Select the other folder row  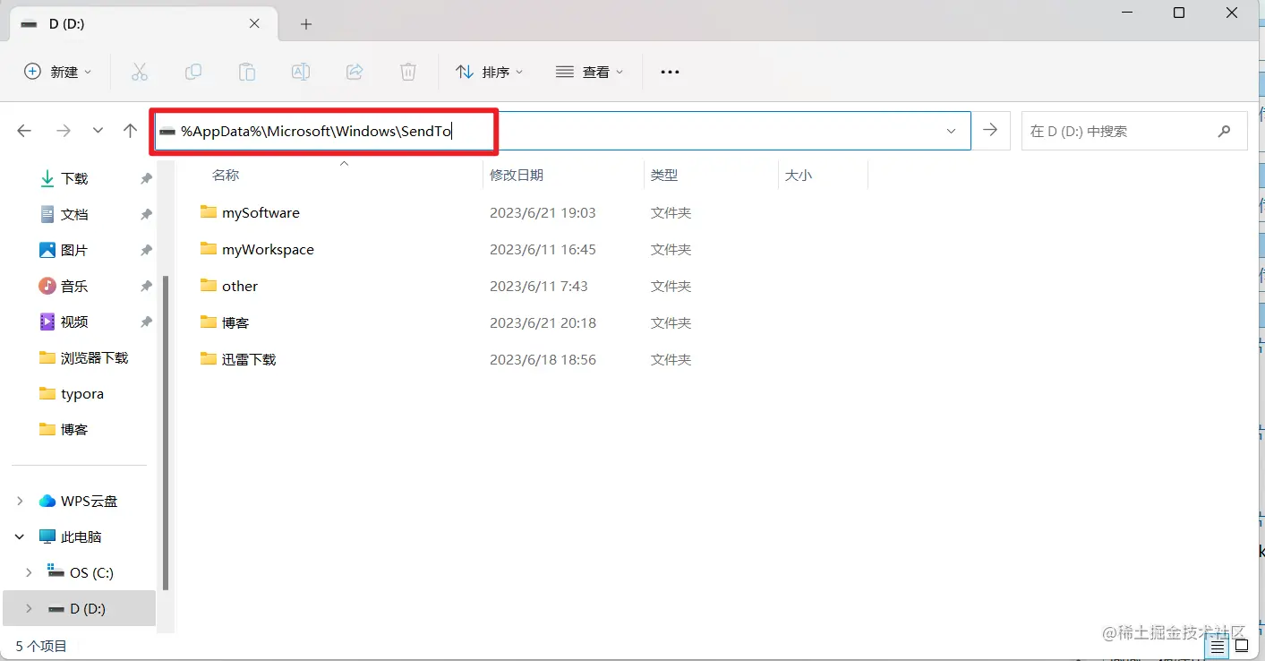pyautogui.click(x=532, y=286)
